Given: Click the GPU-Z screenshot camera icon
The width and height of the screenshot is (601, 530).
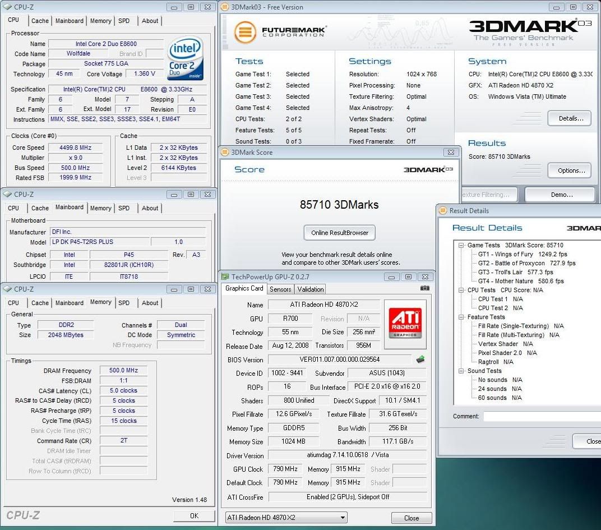Looking at the screenshot, I should (424, 288).
